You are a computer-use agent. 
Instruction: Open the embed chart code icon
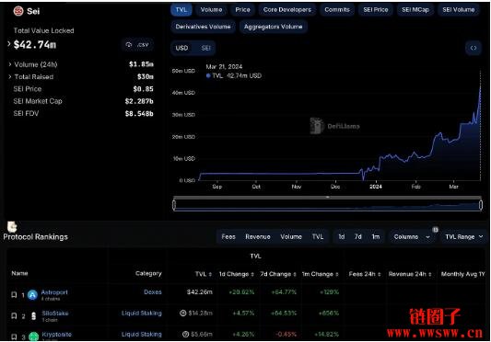(473, 48)
